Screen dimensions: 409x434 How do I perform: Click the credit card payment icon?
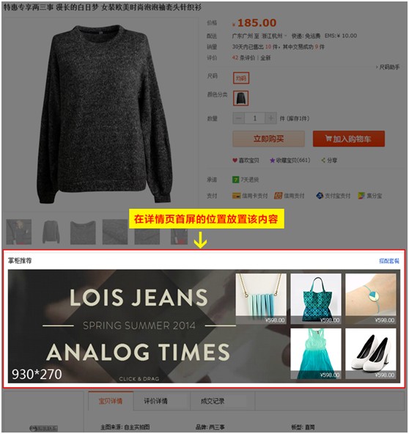coord(236,196)
